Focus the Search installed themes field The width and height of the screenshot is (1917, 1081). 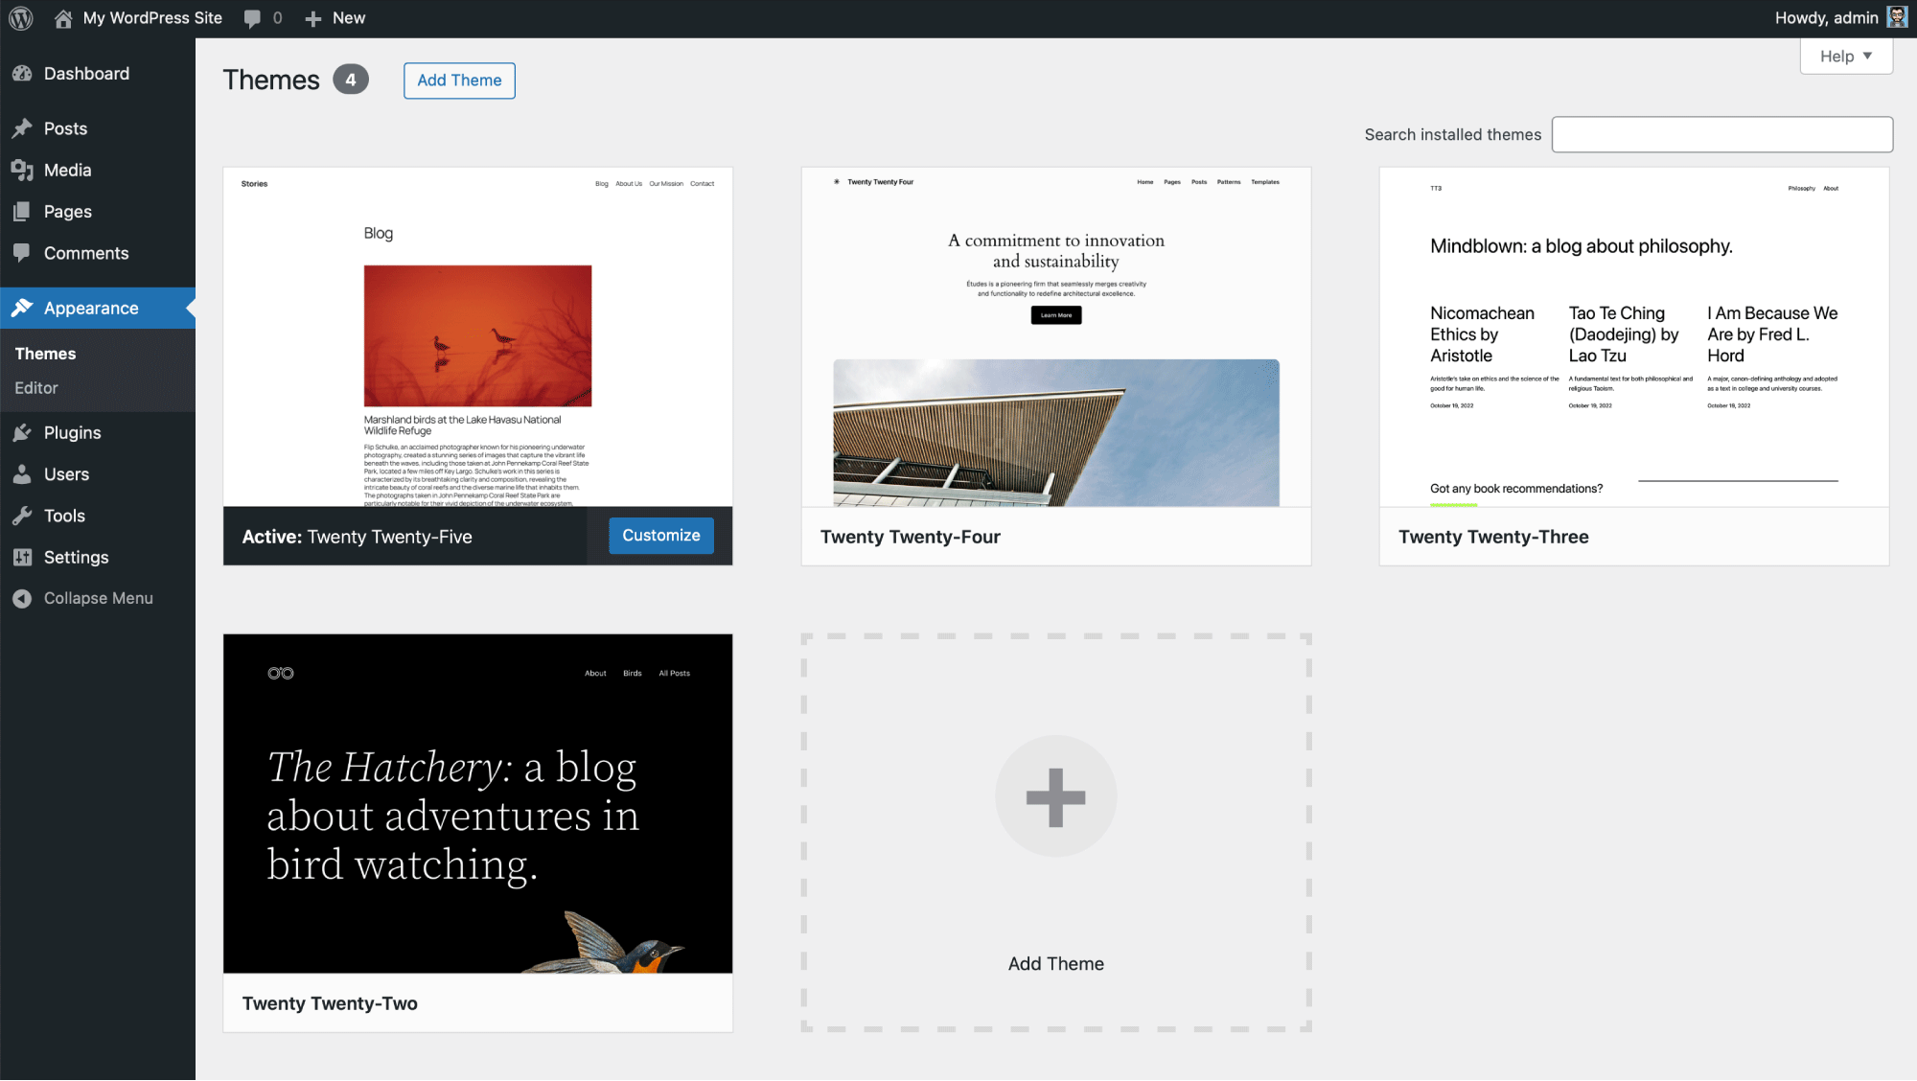pyautogui.click(x=1721, y=135)
